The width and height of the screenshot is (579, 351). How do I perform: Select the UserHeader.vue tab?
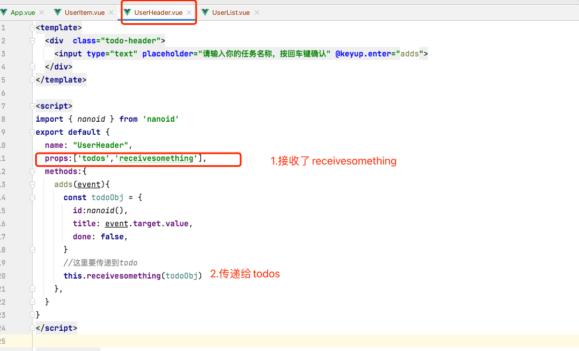click(x=158, y=12)
